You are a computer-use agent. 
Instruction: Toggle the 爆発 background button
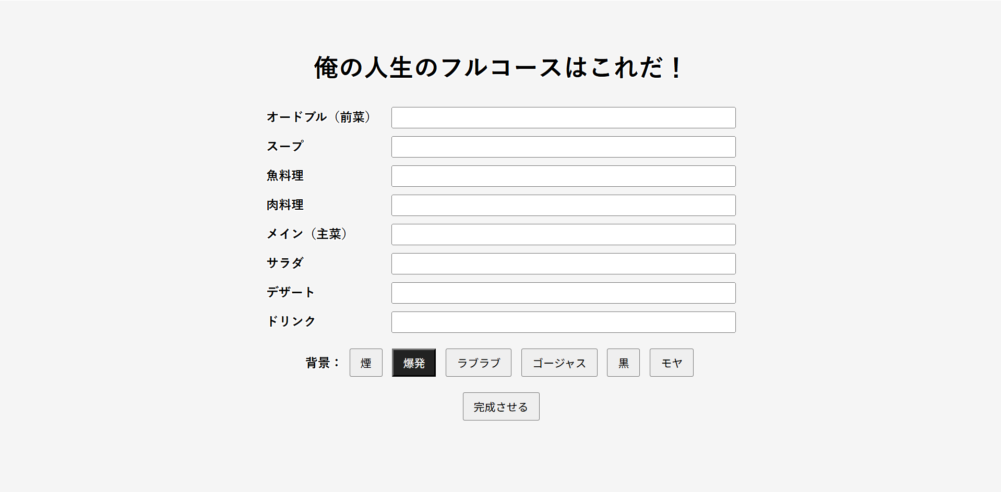[414, 363]
